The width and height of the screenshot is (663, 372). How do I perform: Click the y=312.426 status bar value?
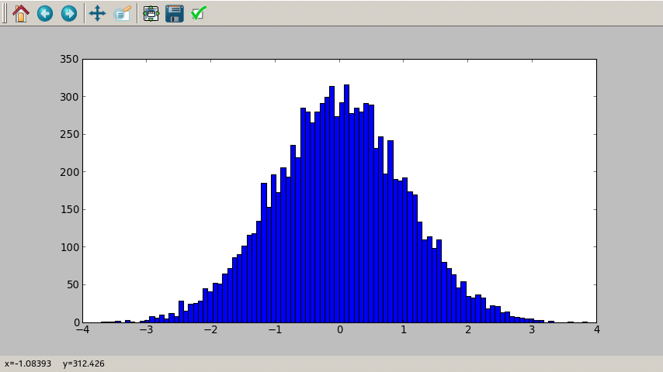coord(84,363)
